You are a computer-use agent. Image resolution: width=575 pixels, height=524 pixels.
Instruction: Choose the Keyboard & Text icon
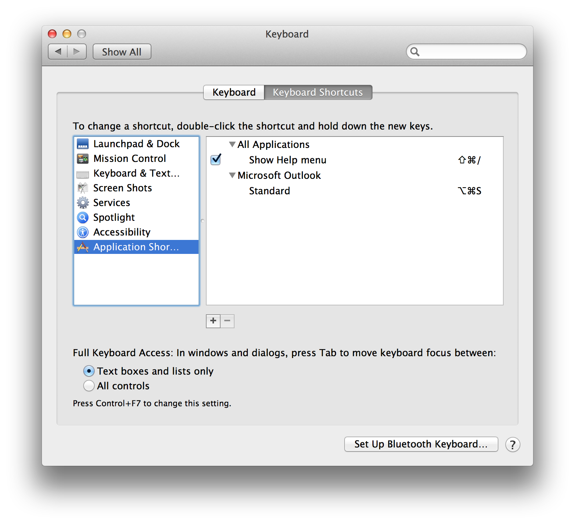pos(83,174)
